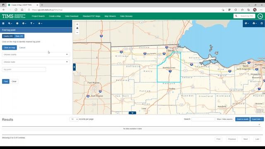Click the browser favorites star icon
The image size is (265, 149).
[x=242, y=10]
